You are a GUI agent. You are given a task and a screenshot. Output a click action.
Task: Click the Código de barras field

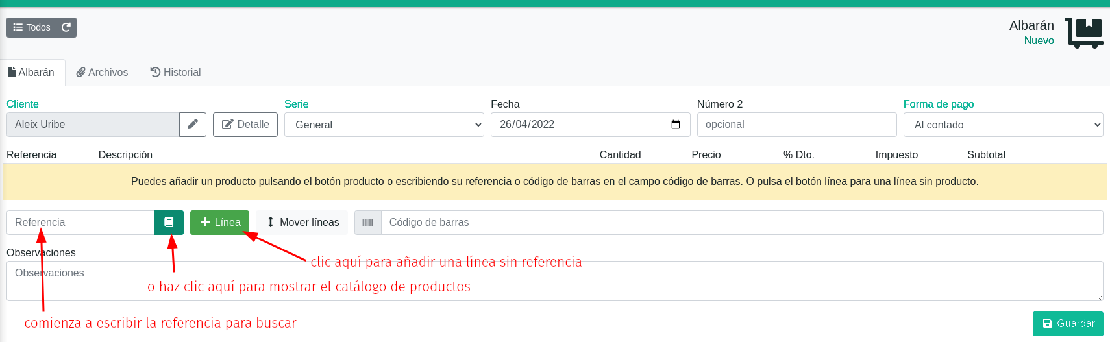click(742, 223)
